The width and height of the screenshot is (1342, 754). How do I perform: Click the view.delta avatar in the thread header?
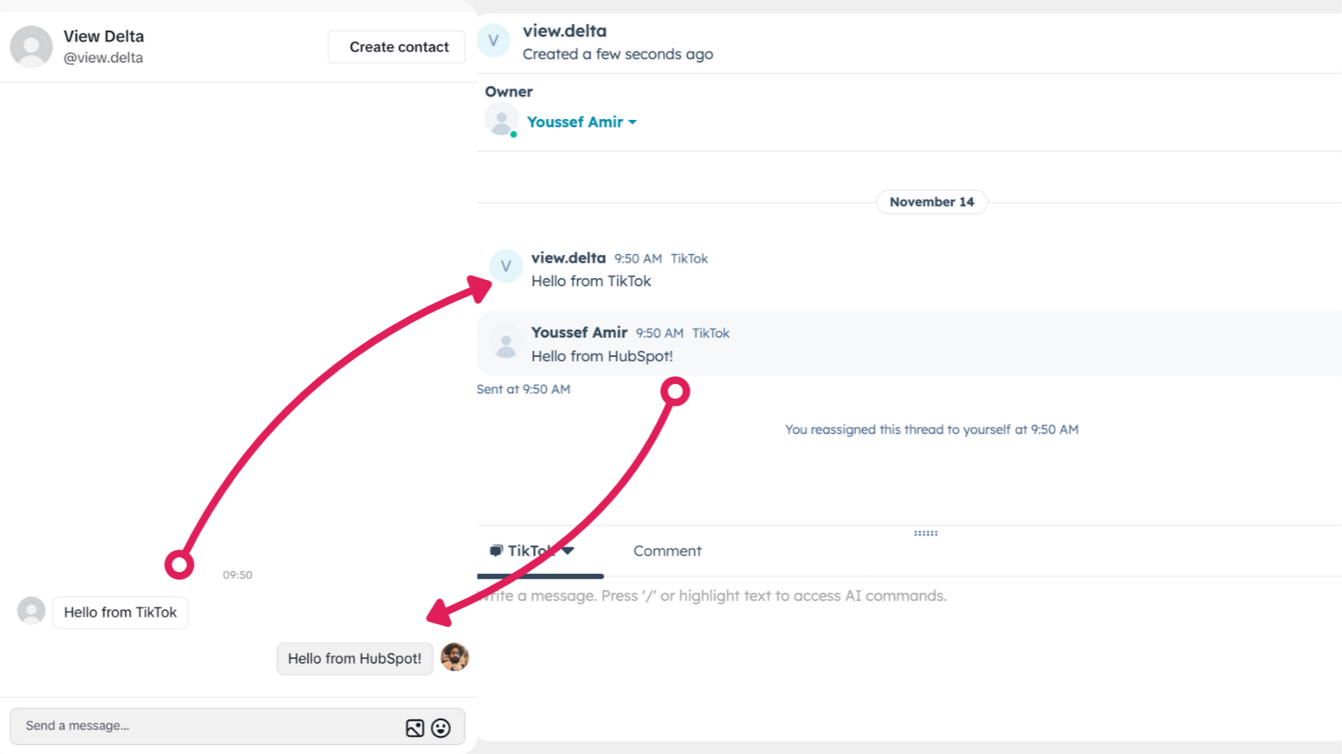pos(494,41)
